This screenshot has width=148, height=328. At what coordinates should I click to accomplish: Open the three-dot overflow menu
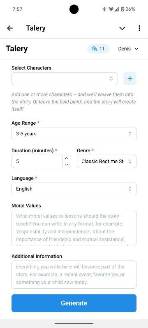coord(139,28)
